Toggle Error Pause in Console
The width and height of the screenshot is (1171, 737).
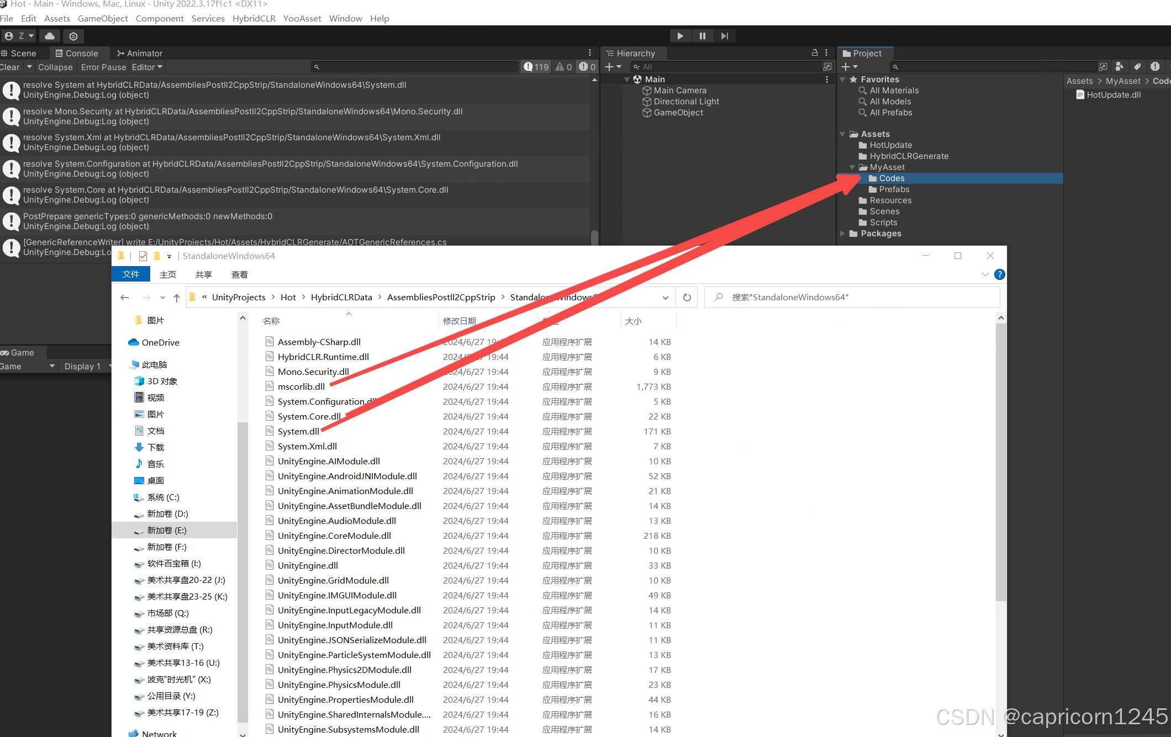[x=103, y=67]
